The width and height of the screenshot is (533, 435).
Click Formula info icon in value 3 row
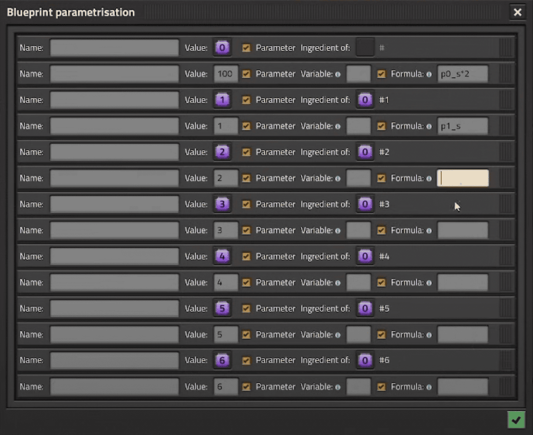coord(429,230)
